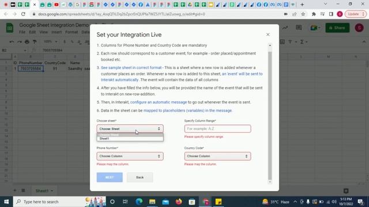Open the Windows Start menu
The width and height of the screenshot is (369, 207).
pos(6,202)
